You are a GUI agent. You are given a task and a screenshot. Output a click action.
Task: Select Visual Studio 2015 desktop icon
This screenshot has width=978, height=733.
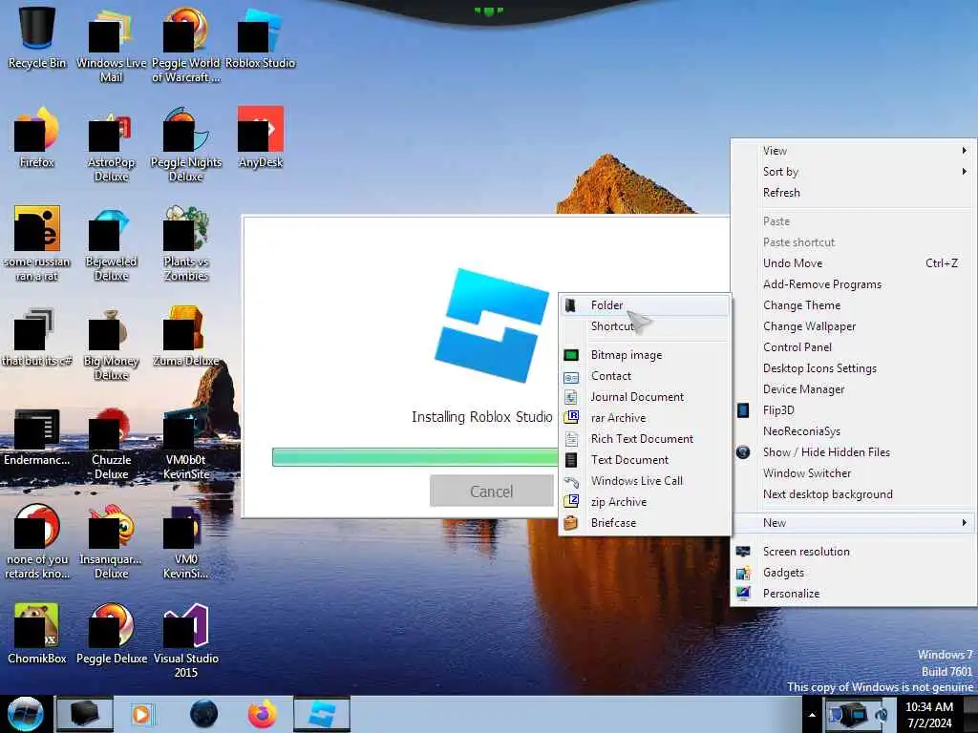point(186,639)
